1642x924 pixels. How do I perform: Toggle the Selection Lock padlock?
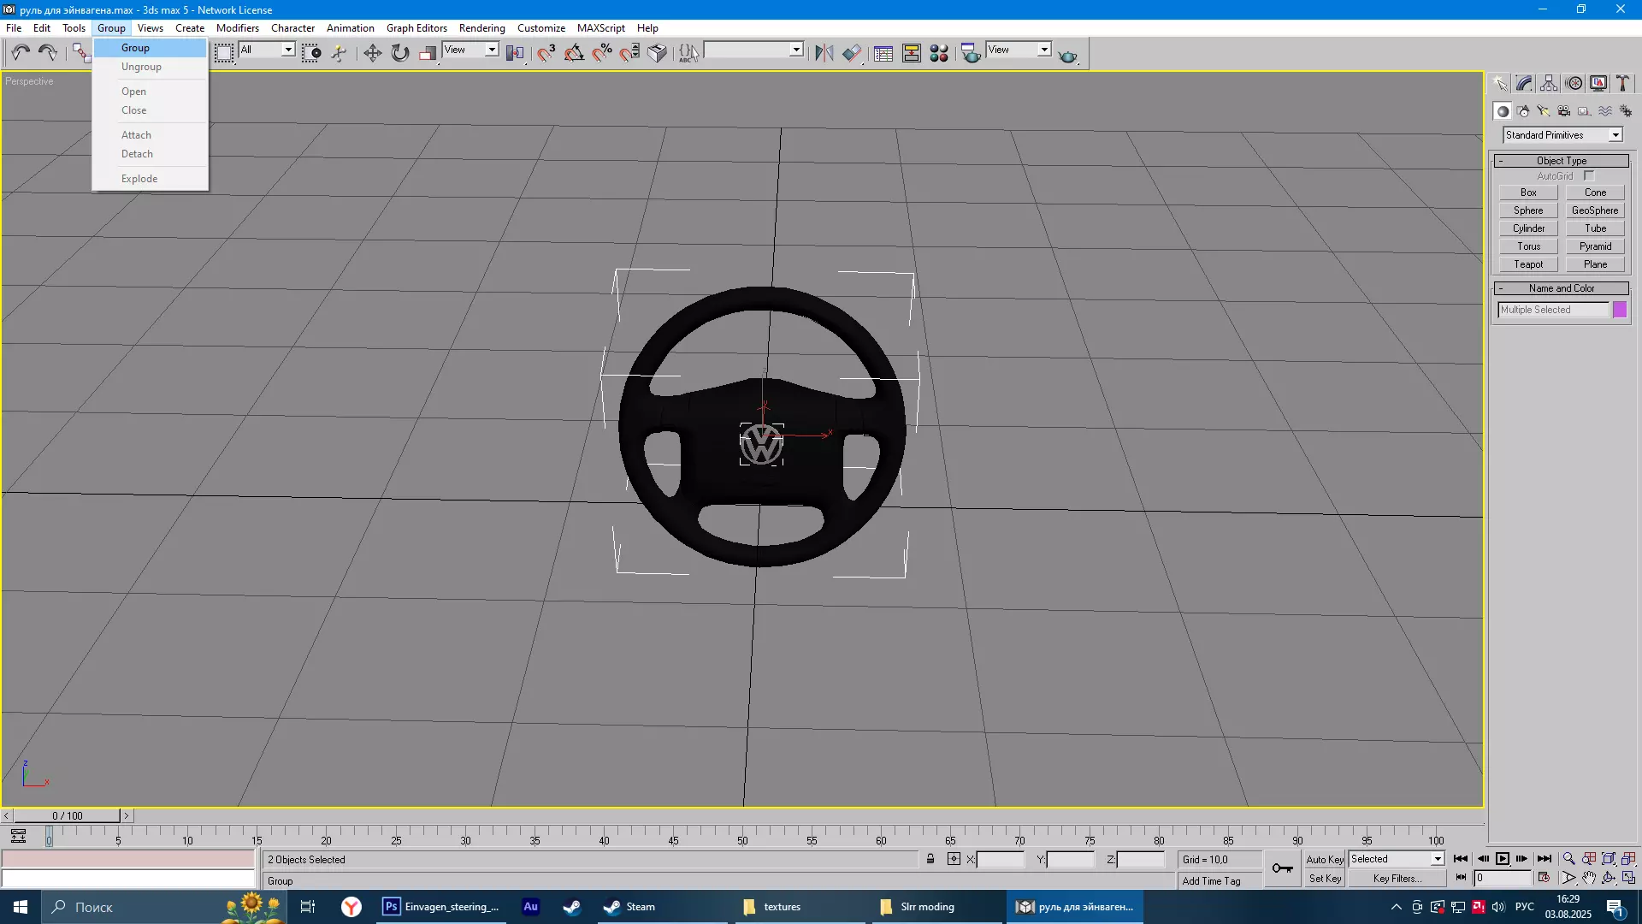coord(930,859)
